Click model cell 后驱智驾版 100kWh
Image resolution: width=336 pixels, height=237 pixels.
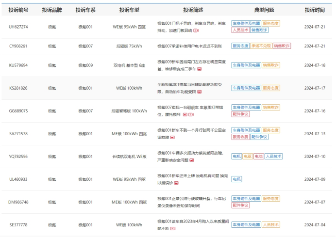coord(129,111)
